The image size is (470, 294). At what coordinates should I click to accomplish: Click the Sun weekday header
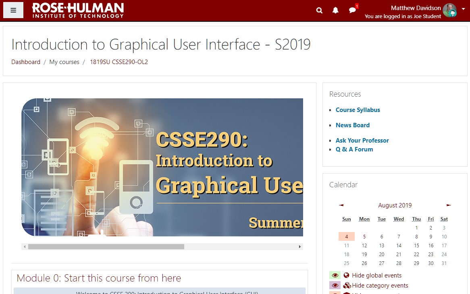(x=347, y=219)
